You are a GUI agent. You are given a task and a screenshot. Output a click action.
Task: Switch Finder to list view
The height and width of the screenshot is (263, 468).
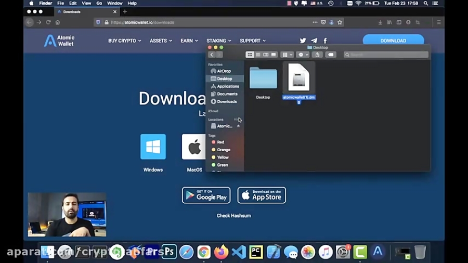click(x=258, y=55)
